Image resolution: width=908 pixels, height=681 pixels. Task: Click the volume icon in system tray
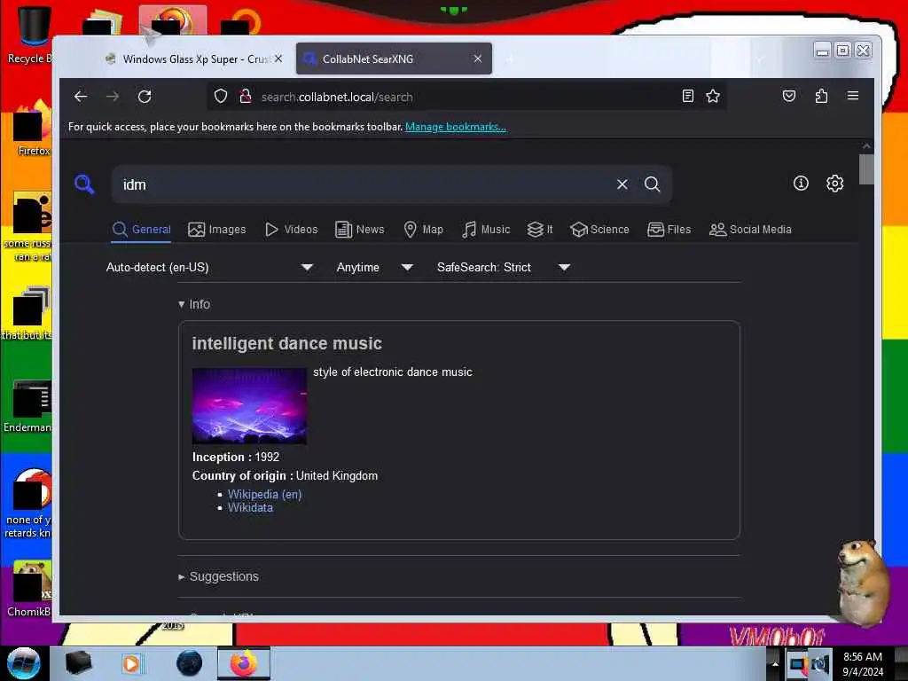(x=820, y=664)
